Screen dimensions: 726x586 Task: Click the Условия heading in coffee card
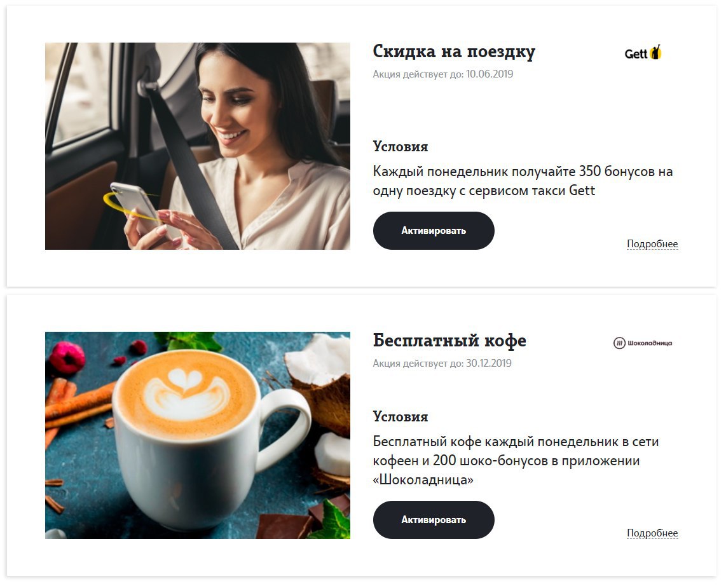coord(400,416)
